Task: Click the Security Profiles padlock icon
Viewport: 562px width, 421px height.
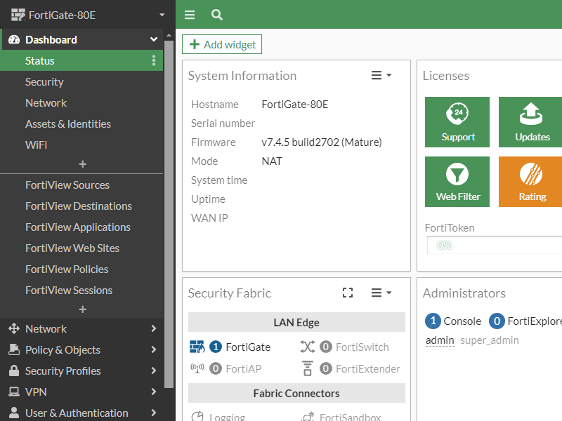Action: coord(14,370)
